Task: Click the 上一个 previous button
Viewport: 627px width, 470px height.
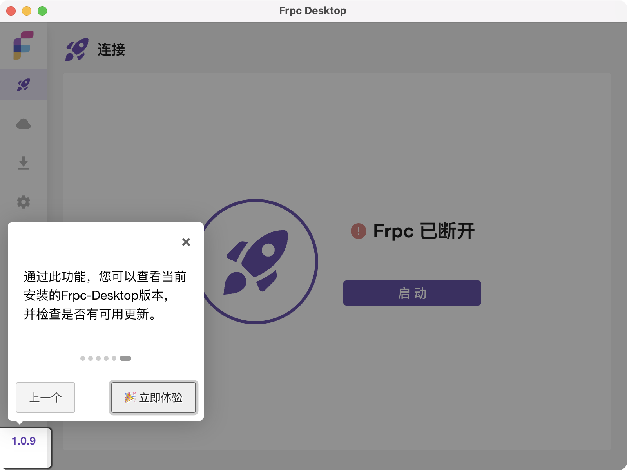Action: pos(45,398)
